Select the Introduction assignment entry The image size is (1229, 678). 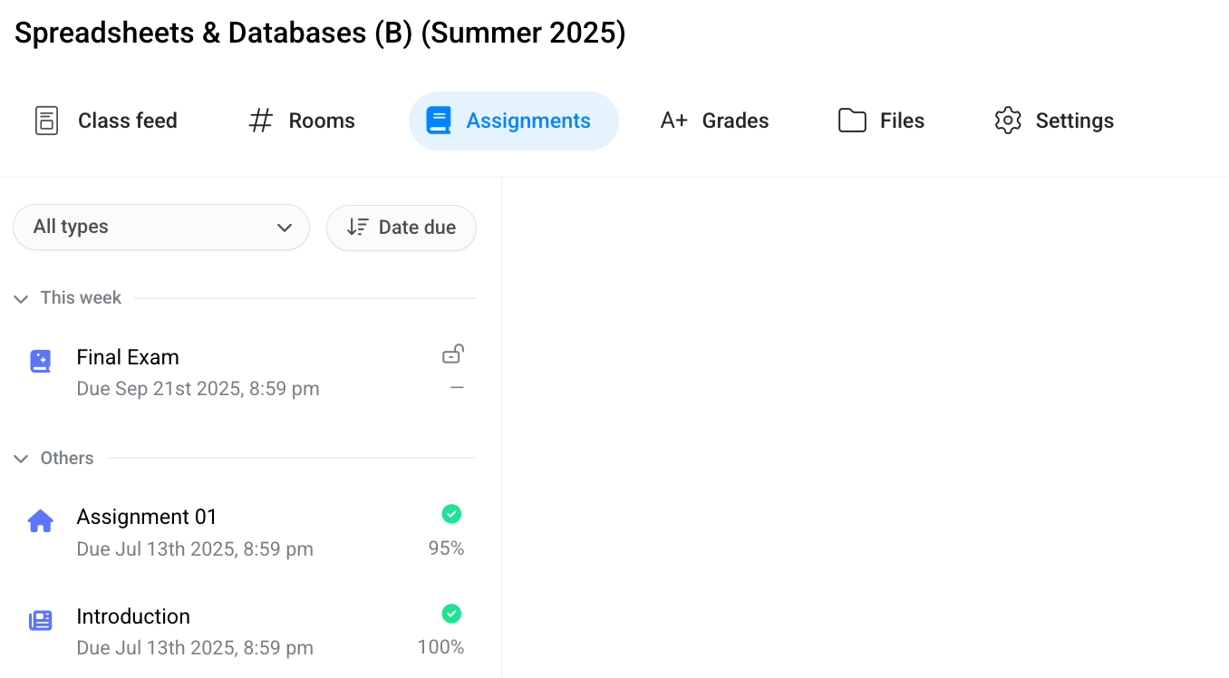coord(133,616)
